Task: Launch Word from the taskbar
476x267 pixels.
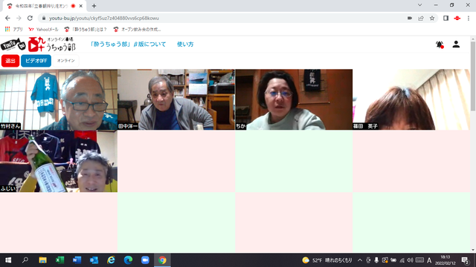Action: point(77,260)
